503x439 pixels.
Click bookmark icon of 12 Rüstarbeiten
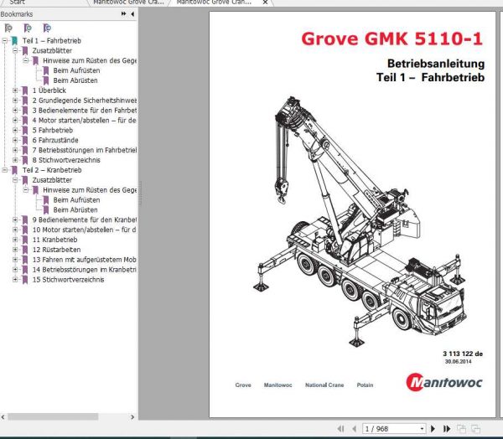(x=24, y=250)
